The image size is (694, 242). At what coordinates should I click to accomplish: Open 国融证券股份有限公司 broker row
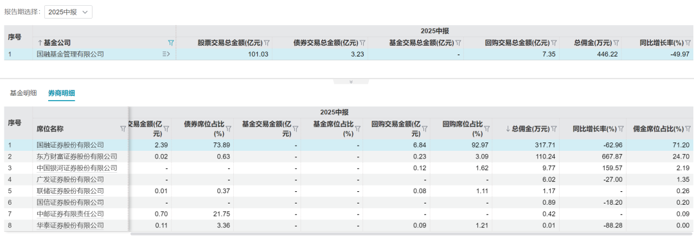(x=71, y=144)
